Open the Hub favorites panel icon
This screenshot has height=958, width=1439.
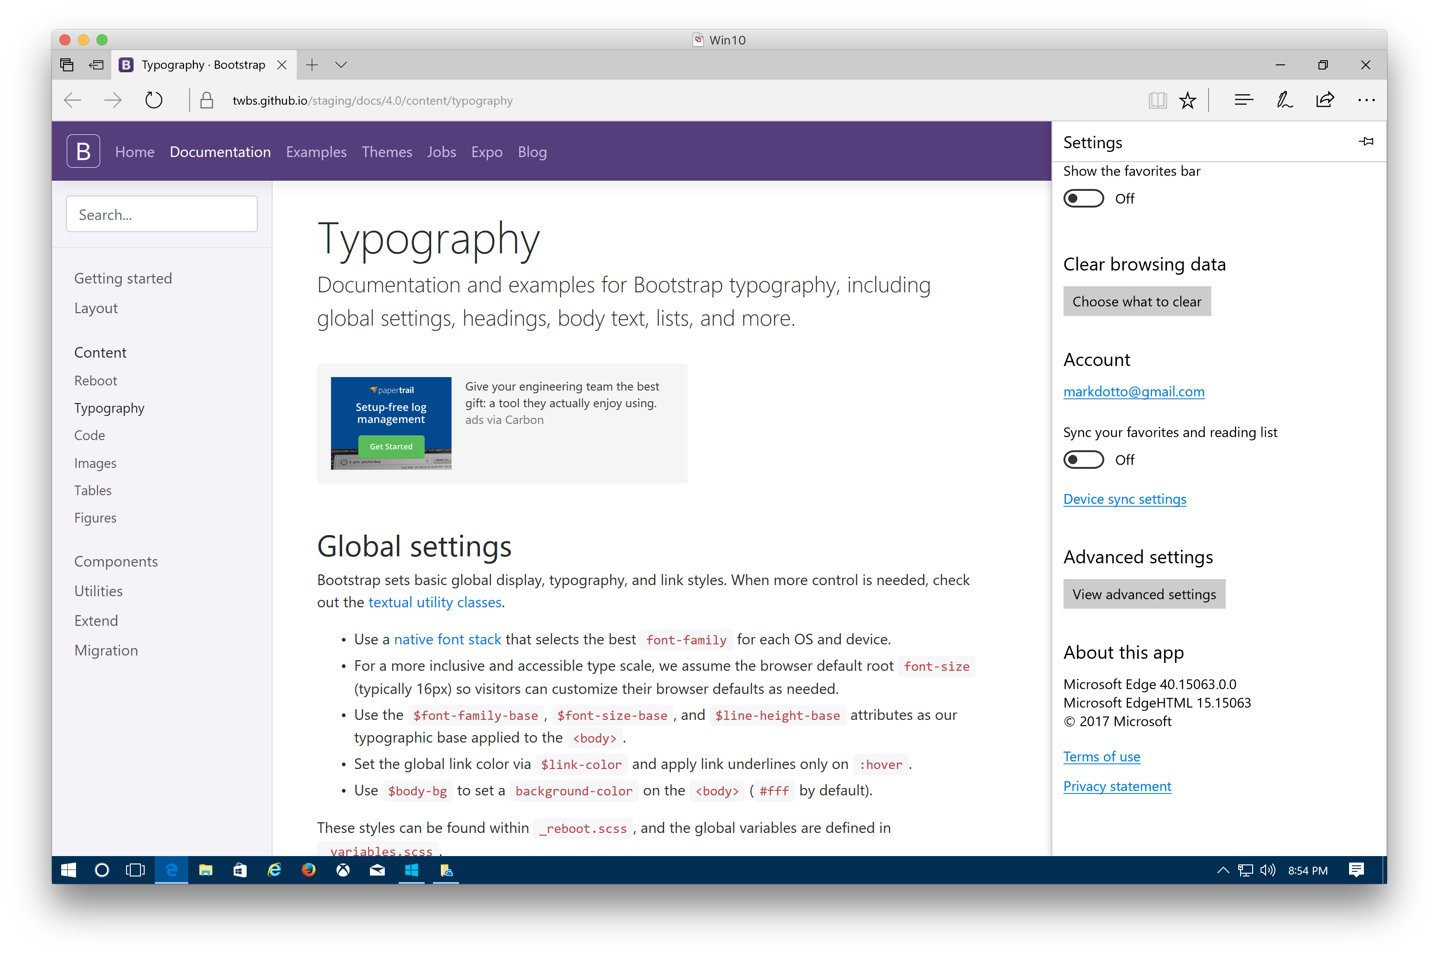pyautogui.click(x=1243, y=100)
